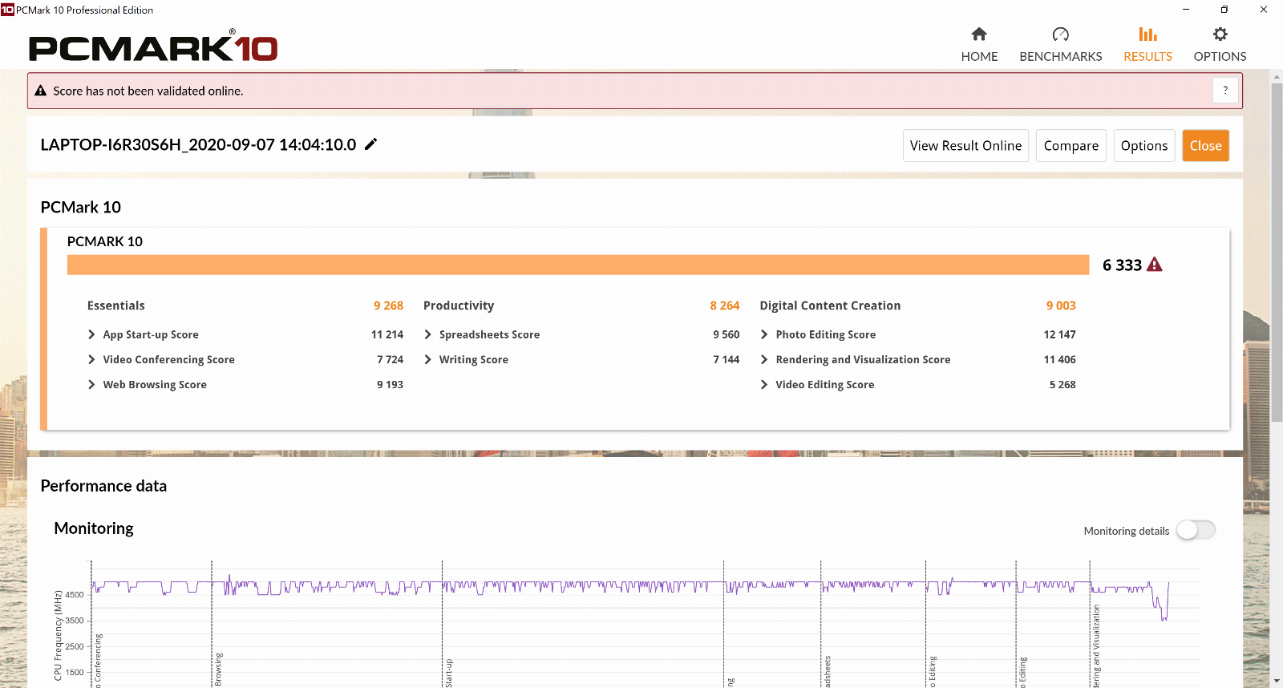1283x688 pixels.
Task: Click the Compare button
Action: pyautogui.click(x=1071, y=145)
